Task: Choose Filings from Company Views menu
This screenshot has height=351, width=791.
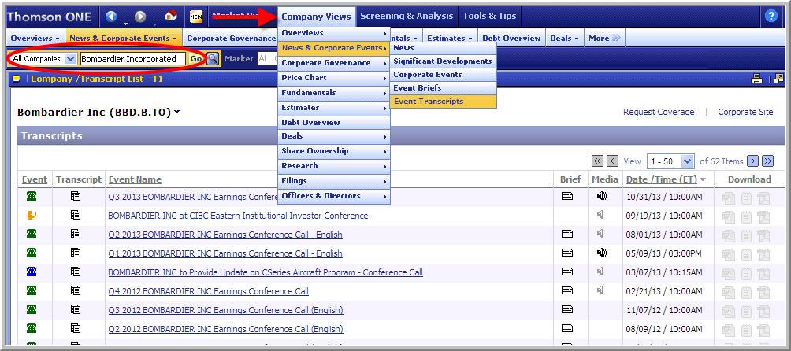Action: (334, 181)
